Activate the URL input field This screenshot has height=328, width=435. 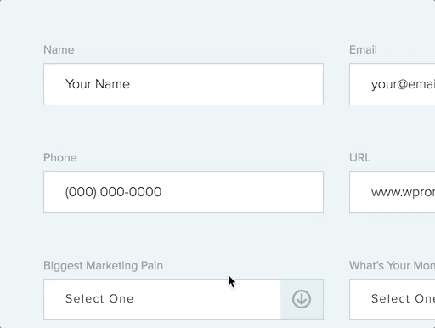393,192
